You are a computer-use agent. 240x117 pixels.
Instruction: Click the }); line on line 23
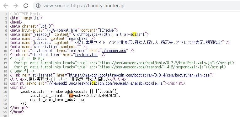coord(23,104)
